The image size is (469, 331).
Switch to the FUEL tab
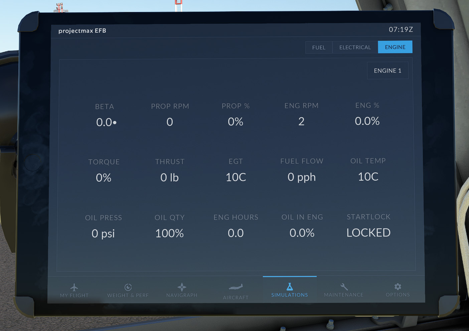tap(319, 47)
